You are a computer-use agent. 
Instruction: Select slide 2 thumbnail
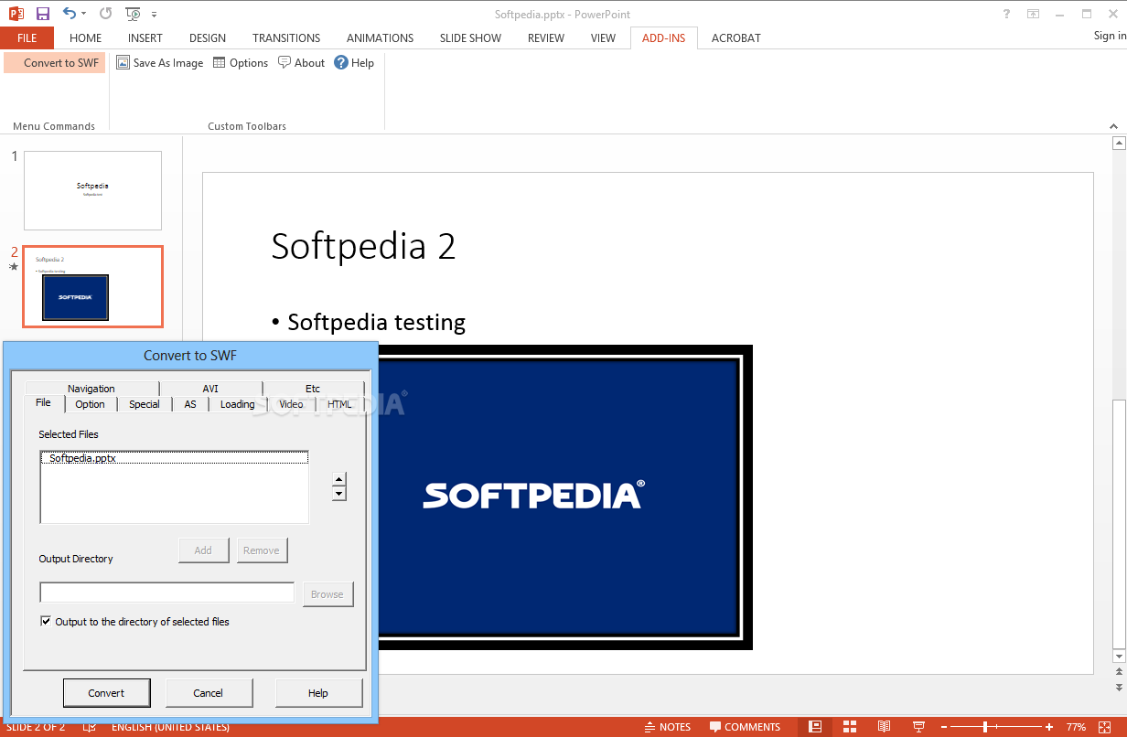(x=93, y=286)
